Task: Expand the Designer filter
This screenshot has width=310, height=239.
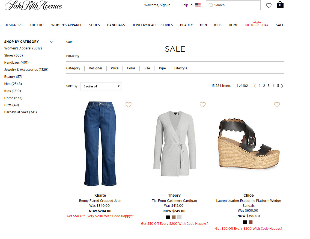Action: click(96, 68)
